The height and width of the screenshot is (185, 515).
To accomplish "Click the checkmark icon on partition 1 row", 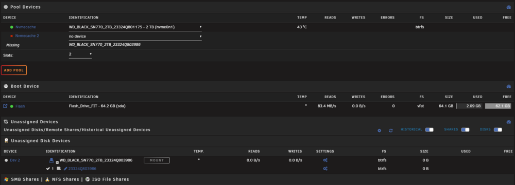I will point(48,169).
